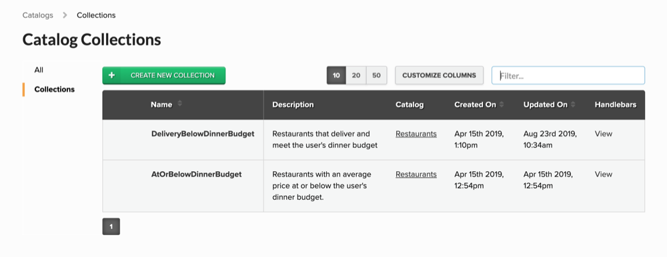Select the All sidebar item
The width and height of the screenshot is (667, 257).
coord(39,70)
